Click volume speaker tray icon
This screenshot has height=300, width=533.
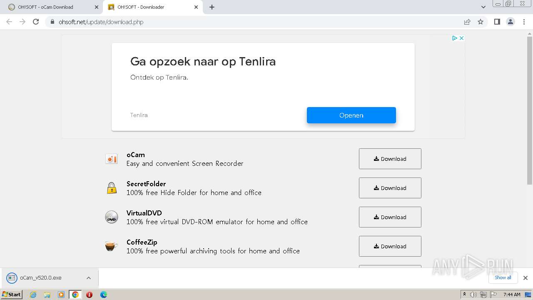click(x=473, y=295)
